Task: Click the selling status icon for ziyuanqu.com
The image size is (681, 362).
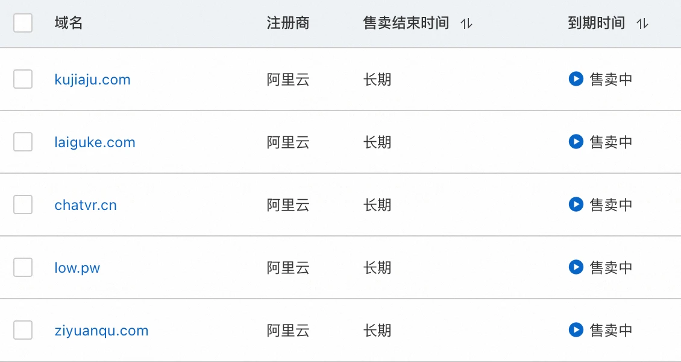Action: tap(576, 330)
